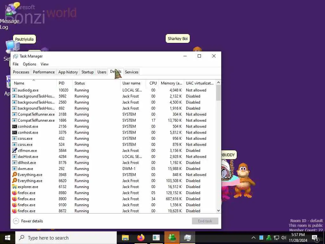
Task: Sort by the User name column header
Action: pyautogui.click(x=133, y=83)
